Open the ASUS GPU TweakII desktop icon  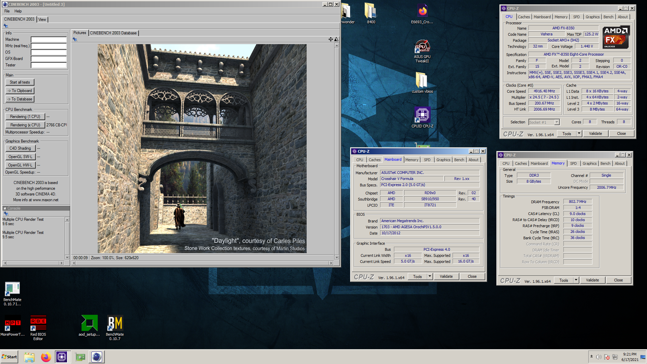point(422,51)
